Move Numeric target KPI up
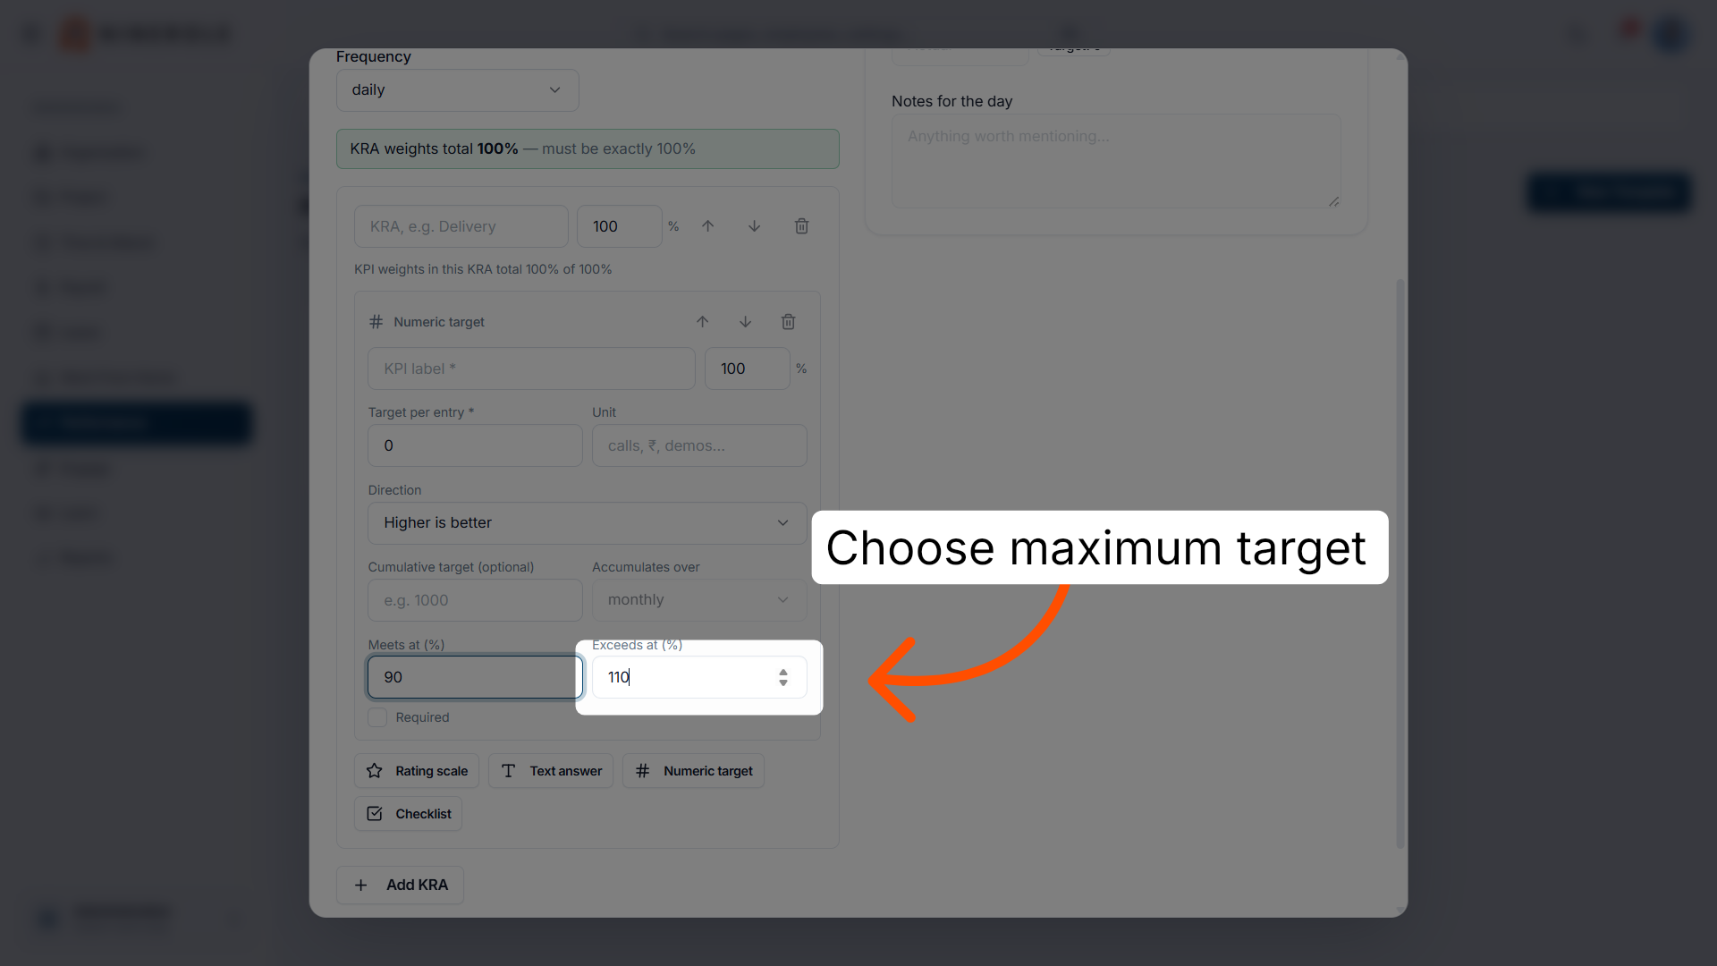The image size is (1717, 966). [702, 322]
